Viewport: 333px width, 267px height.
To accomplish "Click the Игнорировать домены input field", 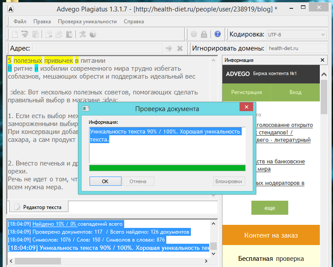I will tap(297, 48).
